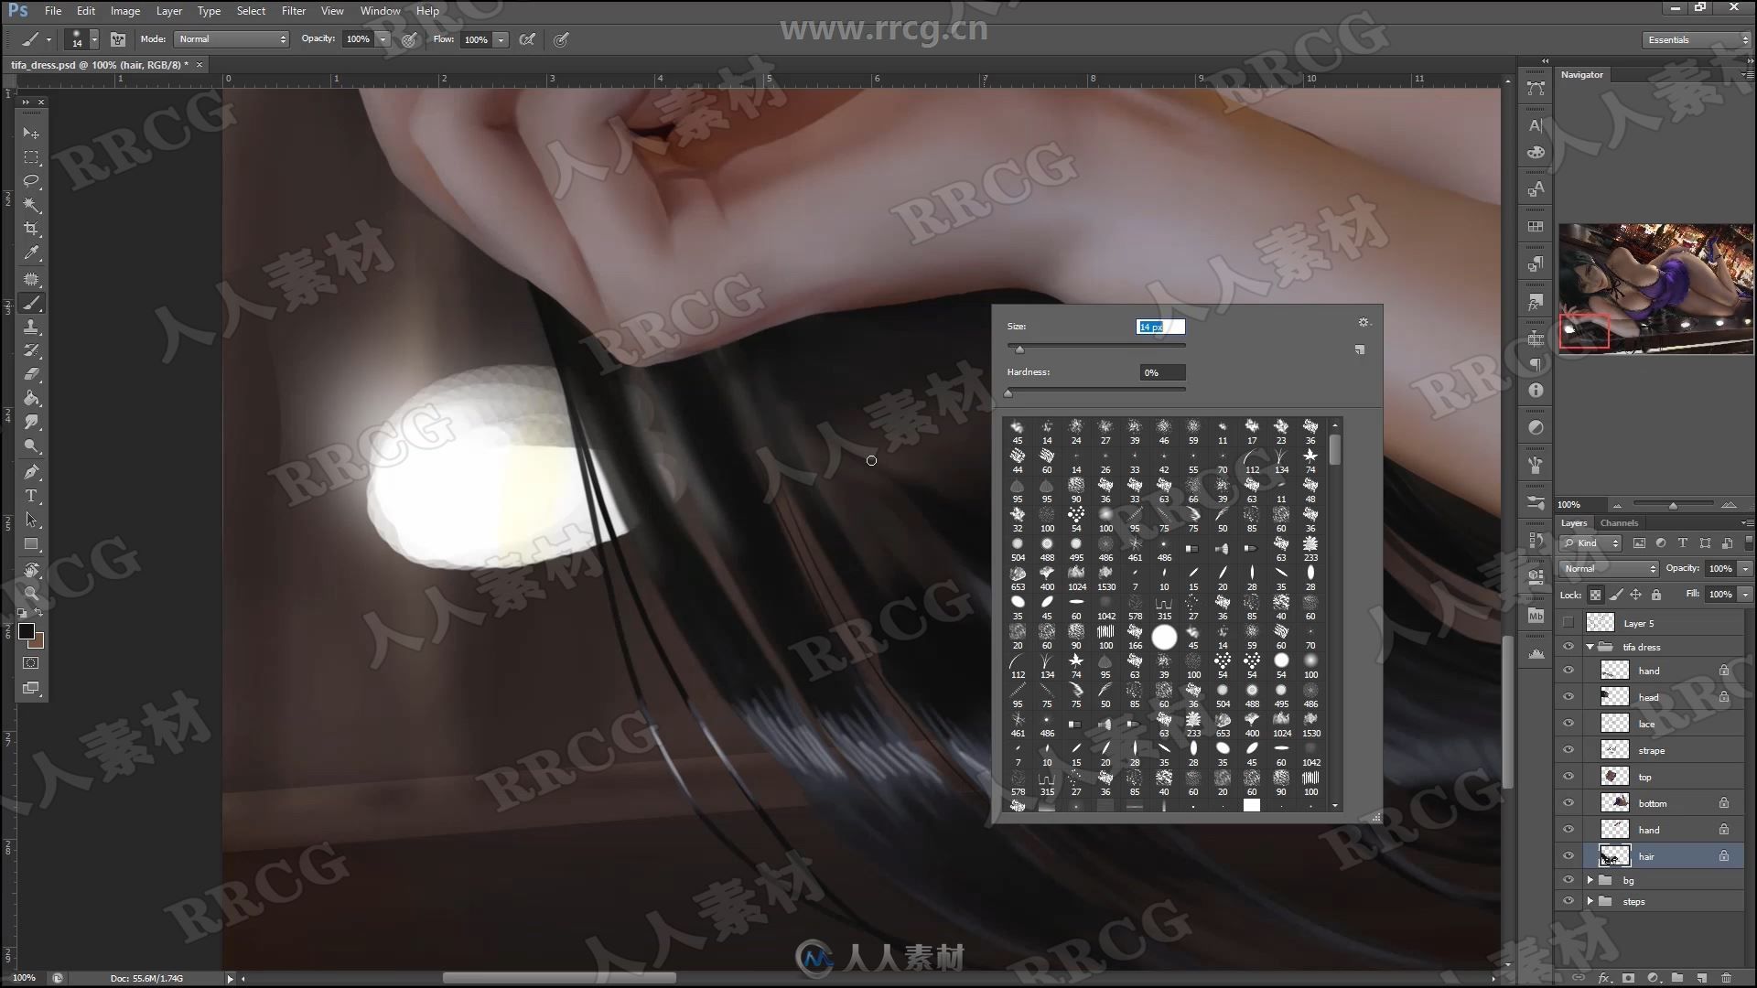The width and height of the screenshot is (1757, 988).
Task: Select the Crop tool
Action: point(31,229)
